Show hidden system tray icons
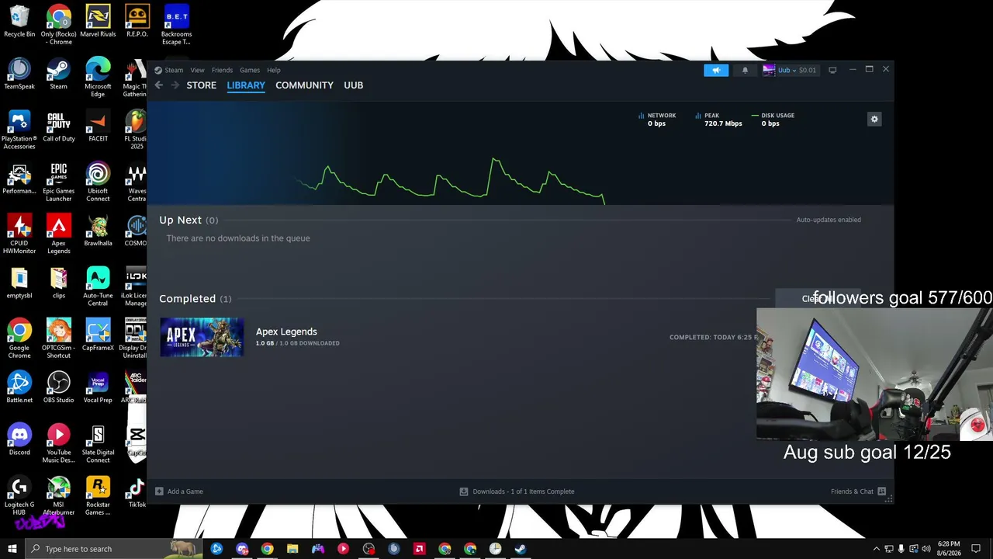Screen dimensions: 993x559 877,549
